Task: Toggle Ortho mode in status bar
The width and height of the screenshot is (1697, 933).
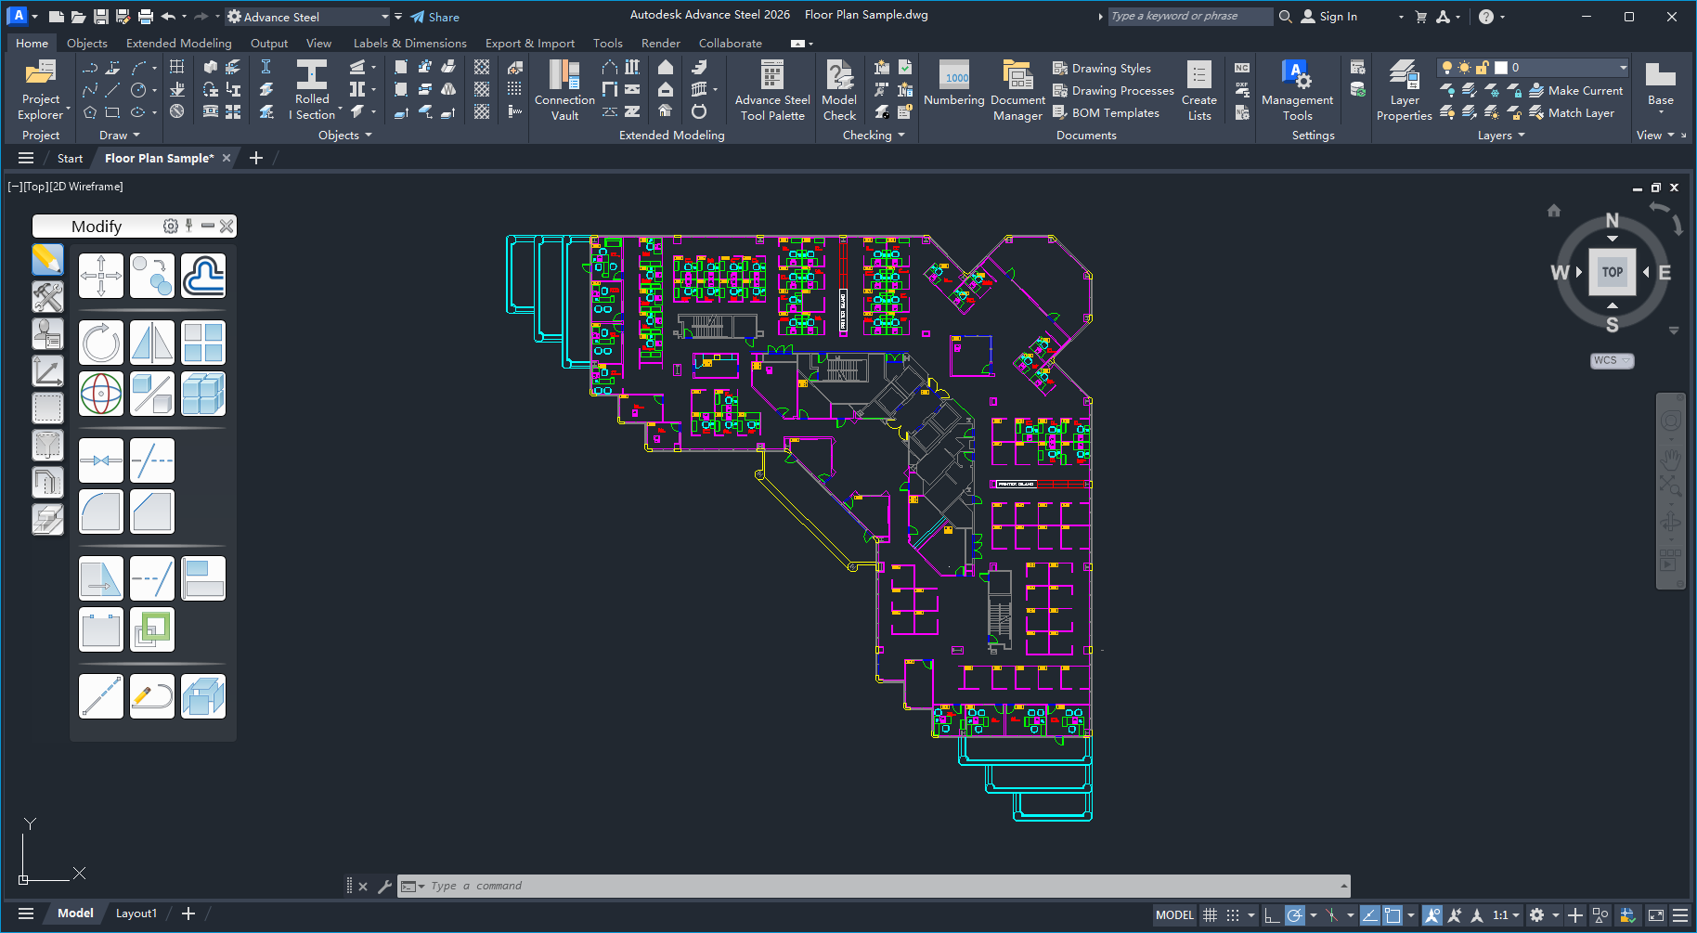Action: coord(1272,914)
